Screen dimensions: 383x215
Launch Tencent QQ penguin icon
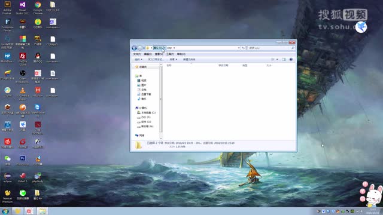[38, 58]
